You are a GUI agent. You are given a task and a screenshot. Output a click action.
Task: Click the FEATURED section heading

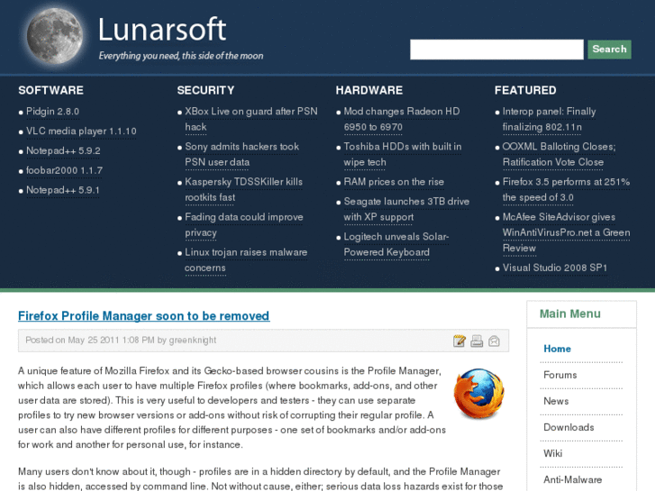coord(525,90)
